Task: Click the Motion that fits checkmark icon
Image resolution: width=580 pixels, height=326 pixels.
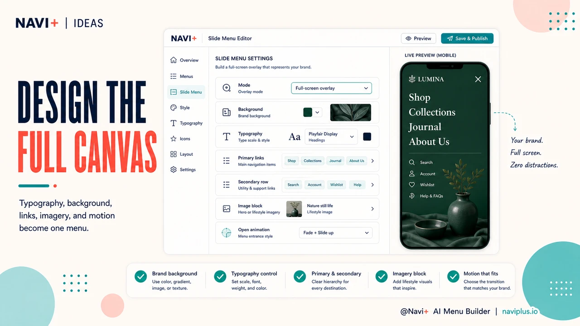Action: 453,276
